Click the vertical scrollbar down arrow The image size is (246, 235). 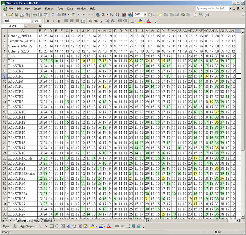click(x=243, y=217)
